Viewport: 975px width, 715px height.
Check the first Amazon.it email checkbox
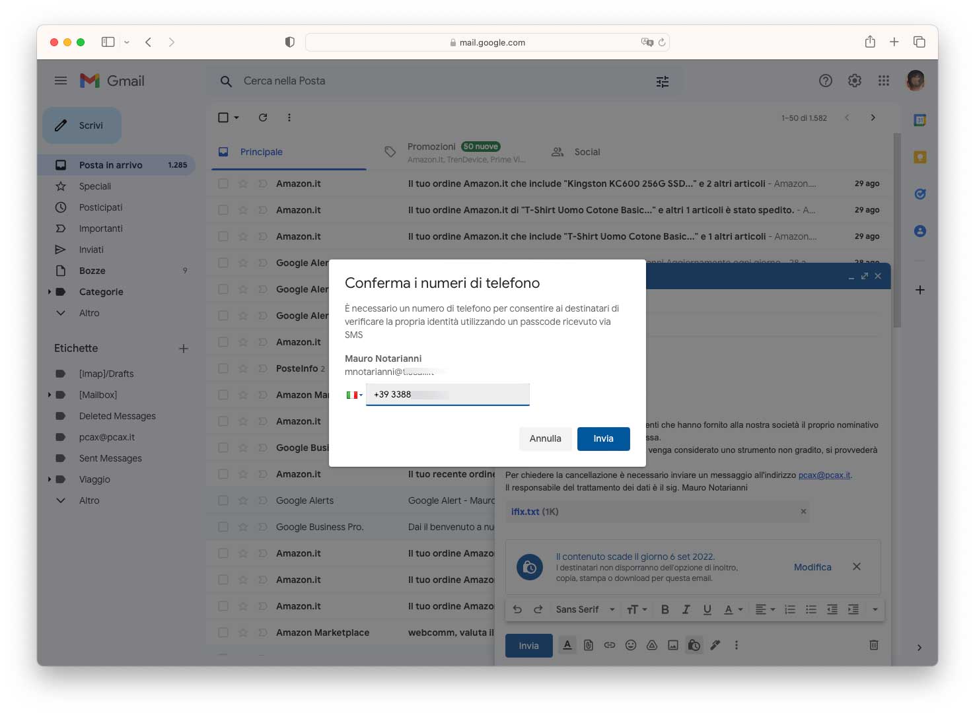pyautogui.click(x=223, y=184)
